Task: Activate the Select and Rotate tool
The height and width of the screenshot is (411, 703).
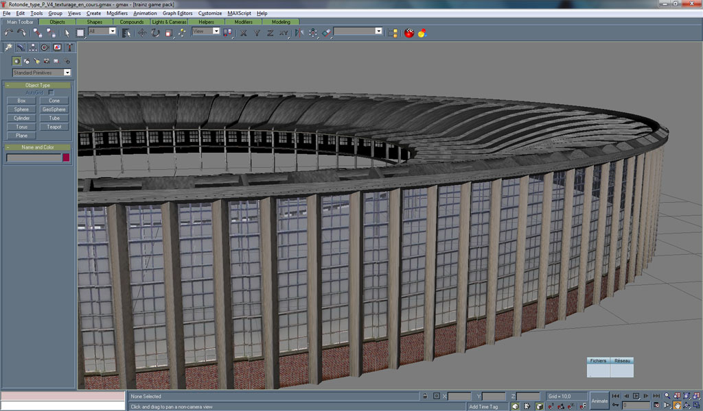Action: tap(156, 32)
